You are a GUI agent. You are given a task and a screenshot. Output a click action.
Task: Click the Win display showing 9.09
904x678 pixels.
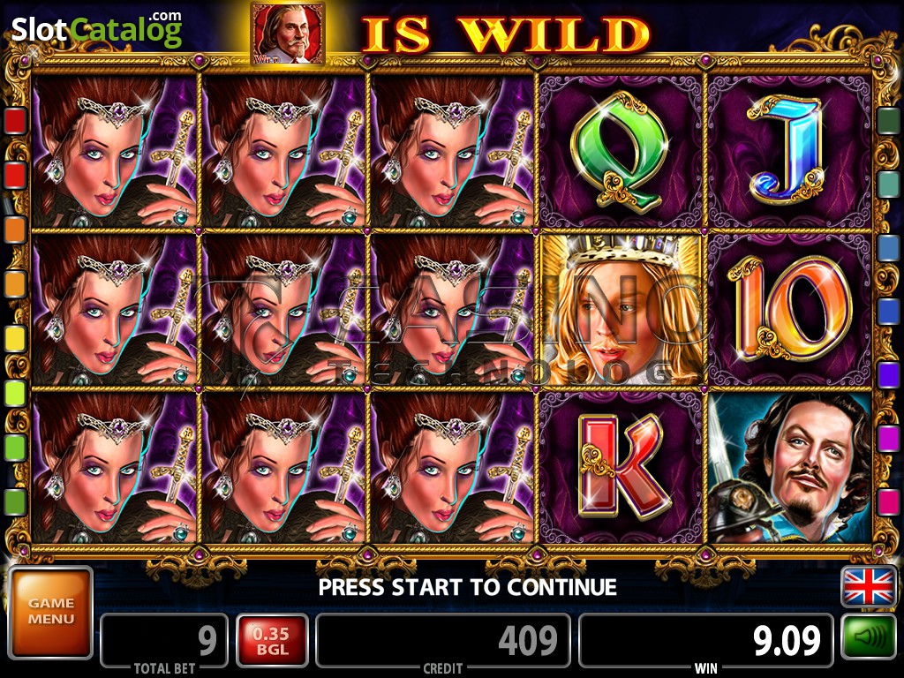coord(706,641)
